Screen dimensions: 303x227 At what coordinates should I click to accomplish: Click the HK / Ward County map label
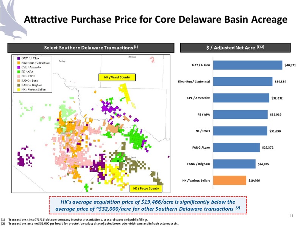click(x=117, y=78)
